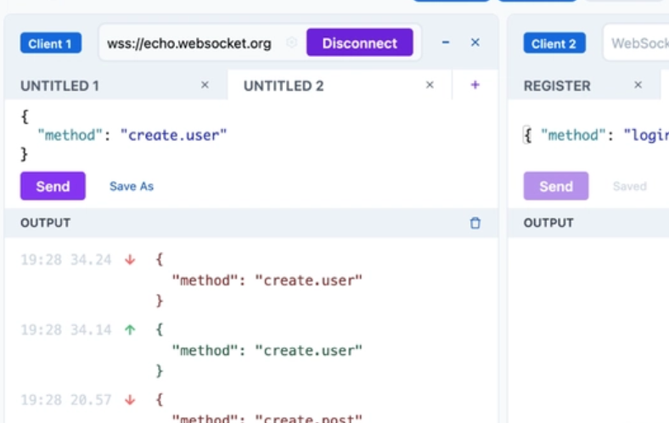This screenshot has height=423, width=669.
Task: Close the REGISTER tab
Action: tap(638, 85)
